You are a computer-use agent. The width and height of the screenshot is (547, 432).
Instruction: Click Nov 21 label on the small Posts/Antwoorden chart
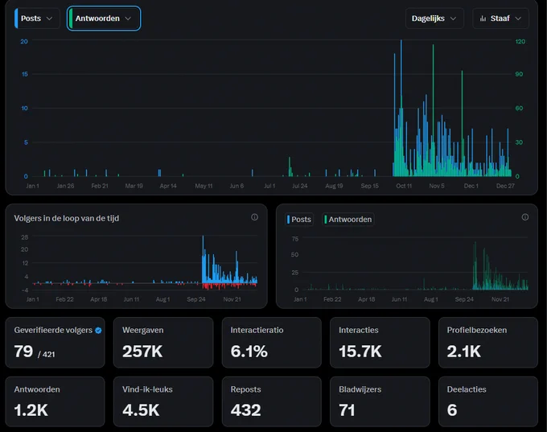(500, 299)
